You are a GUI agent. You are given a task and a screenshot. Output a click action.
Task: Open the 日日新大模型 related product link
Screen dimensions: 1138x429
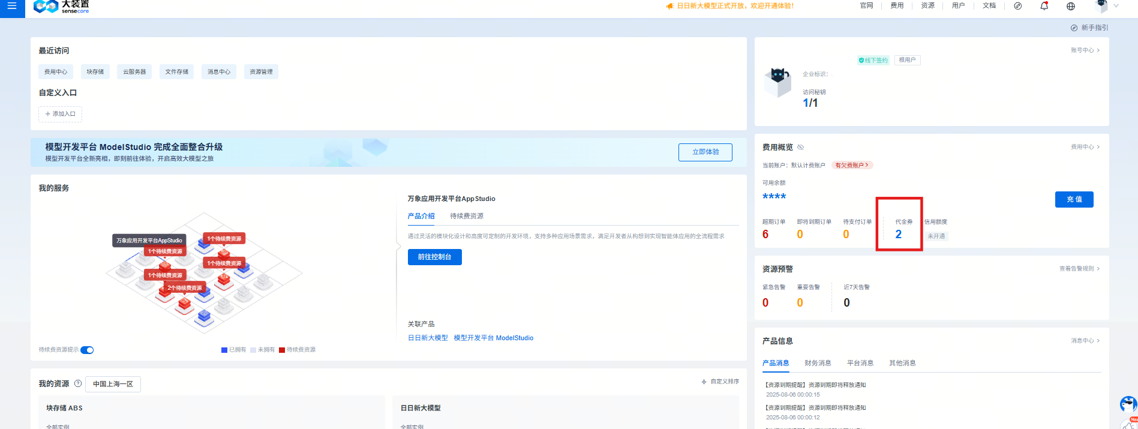tap(428, 338)
